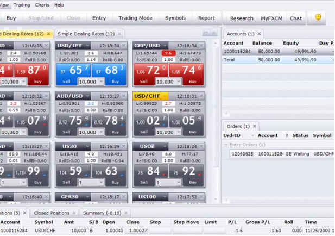This screenshot has height=236, width=335.
Task: Collapse the Entry Orders group
Action: point(226,145)
